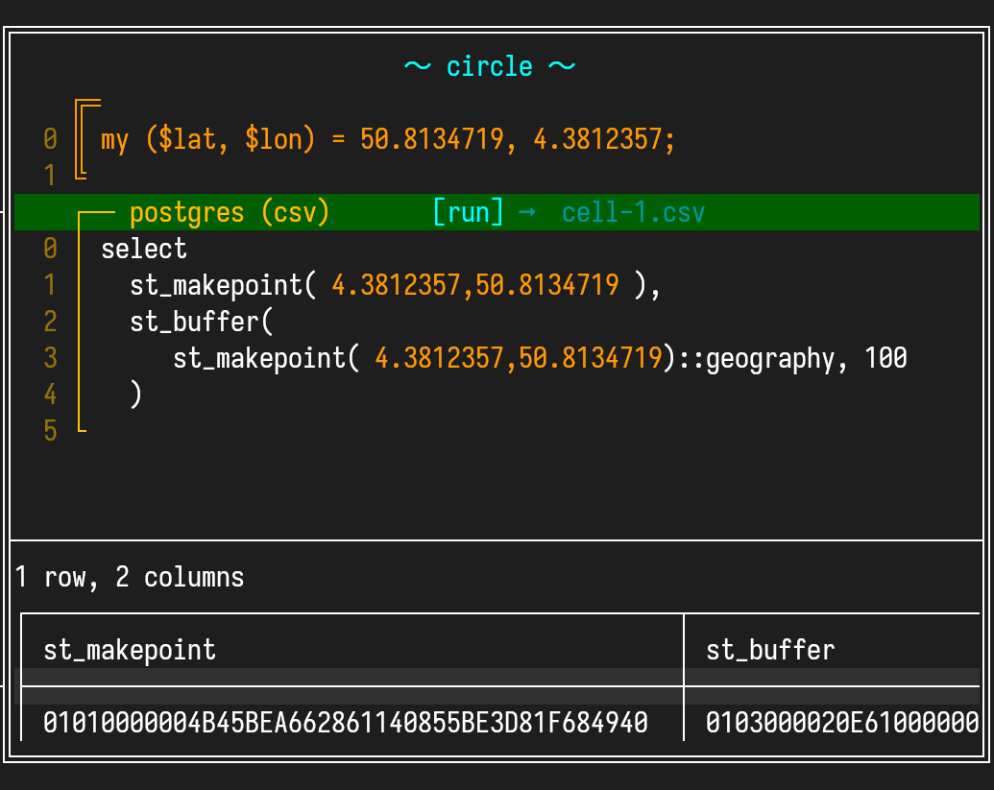
Task: Click the st_buffer( line in the SQL editor
Action: 202,322
